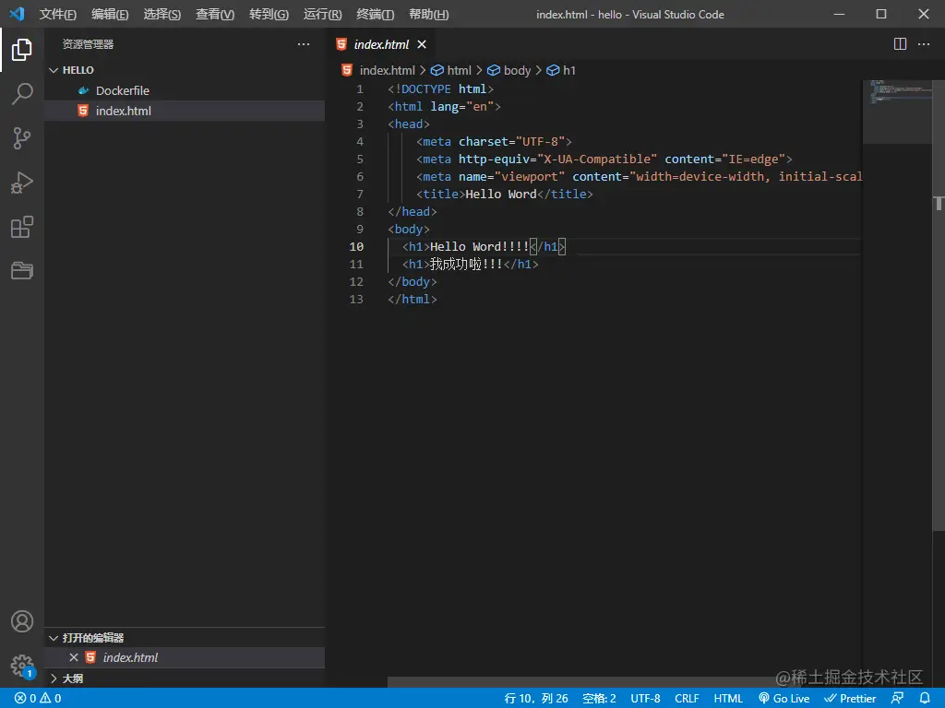Click the Split Editor icon
This screenshot has width=945, height=708.
pyautogui.click(x=900, y=44)
